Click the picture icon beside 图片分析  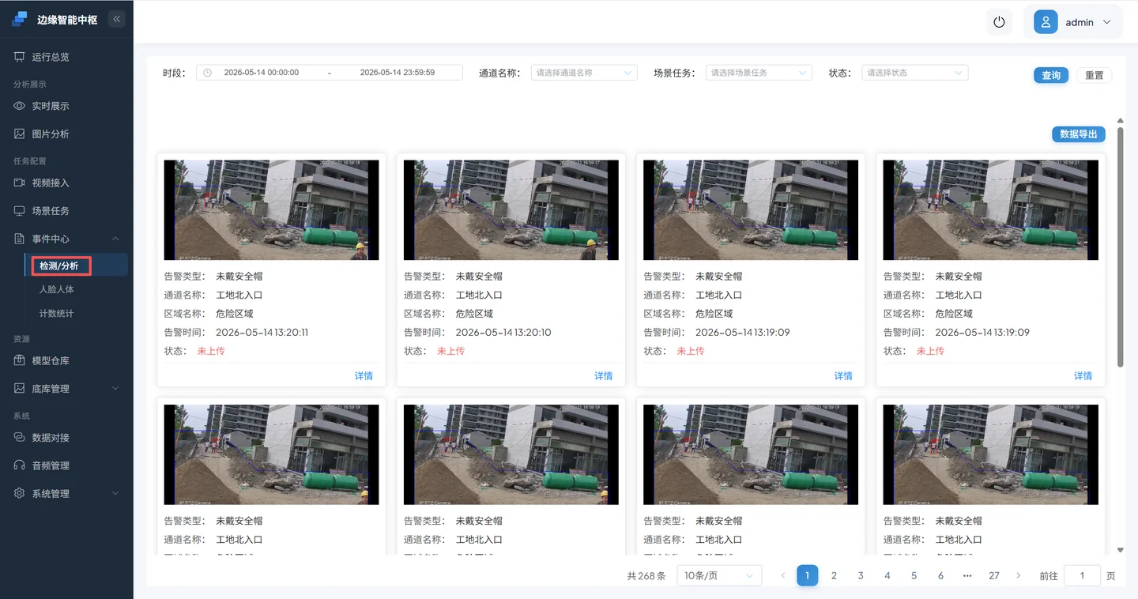click(20, 134)
